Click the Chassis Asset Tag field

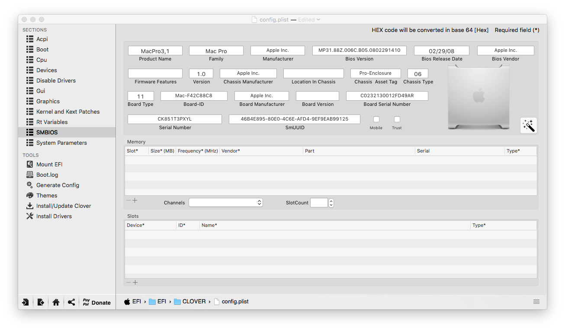click(x=376, y=73)
